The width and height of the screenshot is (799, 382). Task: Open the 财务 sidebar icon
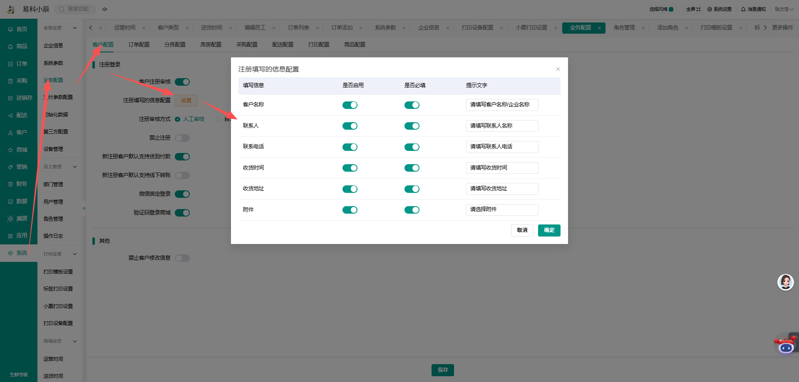tap(10, 184)
